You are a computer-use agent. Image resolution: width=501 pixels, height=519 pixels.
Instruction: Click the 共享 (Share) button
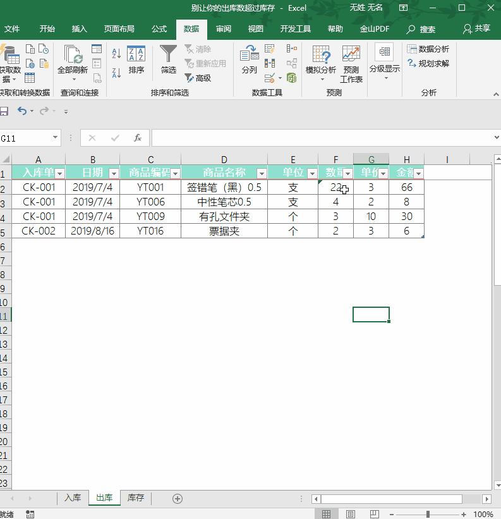click(x=476, y=29)
